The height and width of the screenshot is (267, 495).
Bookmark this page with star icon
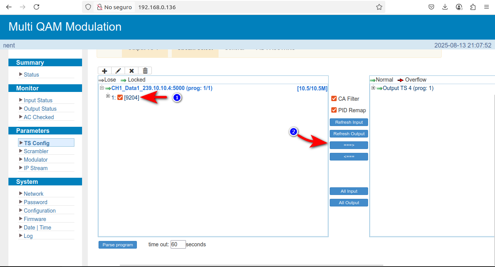click(379, 7)
